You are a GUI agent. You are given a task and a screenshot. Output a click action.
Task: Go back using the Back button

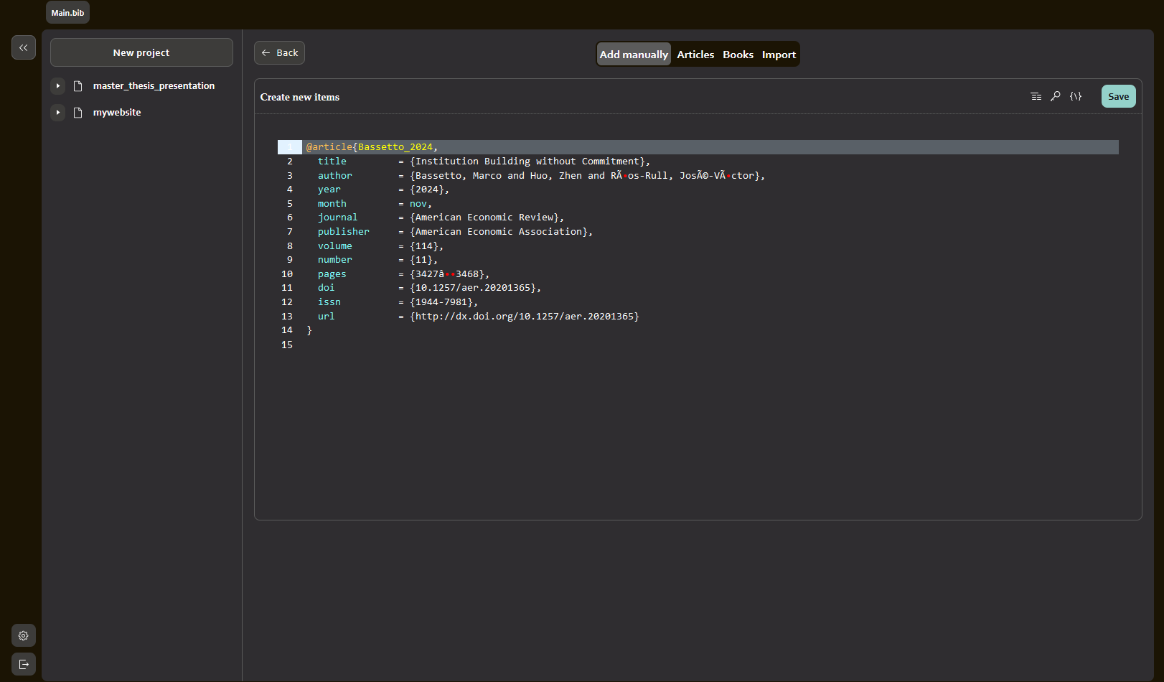point(279,53)
